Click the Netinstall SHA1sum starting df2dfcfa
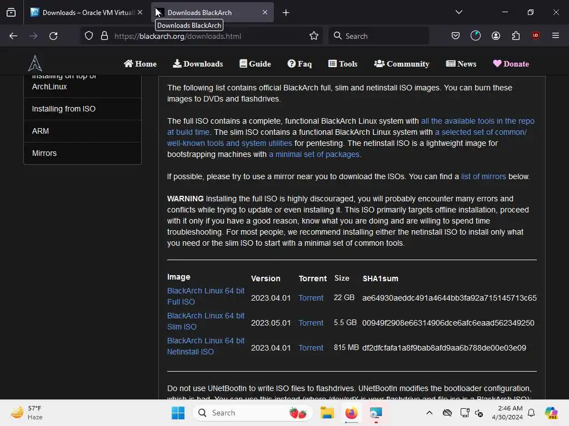The image size is (569, 426). coord(444,348)
